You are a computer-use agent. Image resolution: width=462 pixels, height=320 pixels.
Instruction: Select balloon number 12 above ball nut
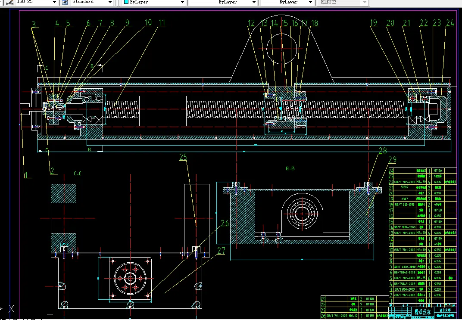(x=251, y=23)
